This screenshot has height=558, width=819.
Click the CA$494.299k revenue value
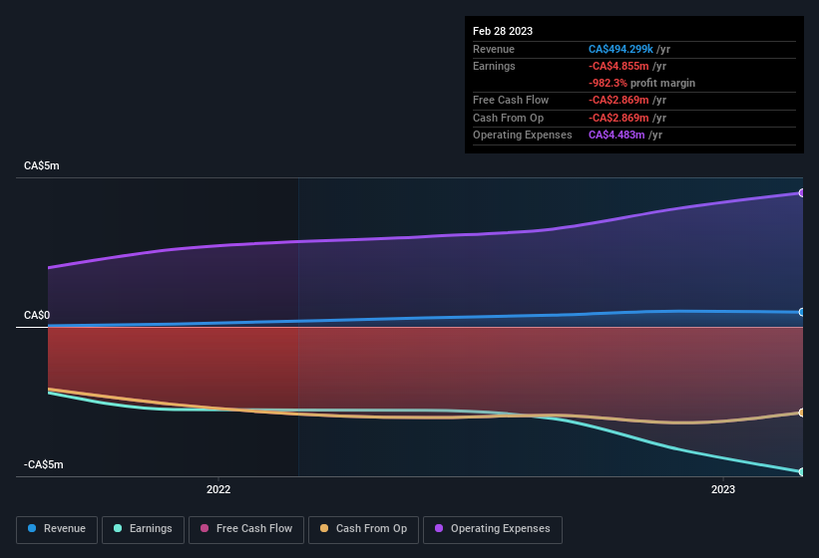click(620, 49)
